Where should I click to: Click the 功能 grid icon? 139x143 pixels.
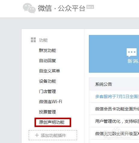[33, 40]
